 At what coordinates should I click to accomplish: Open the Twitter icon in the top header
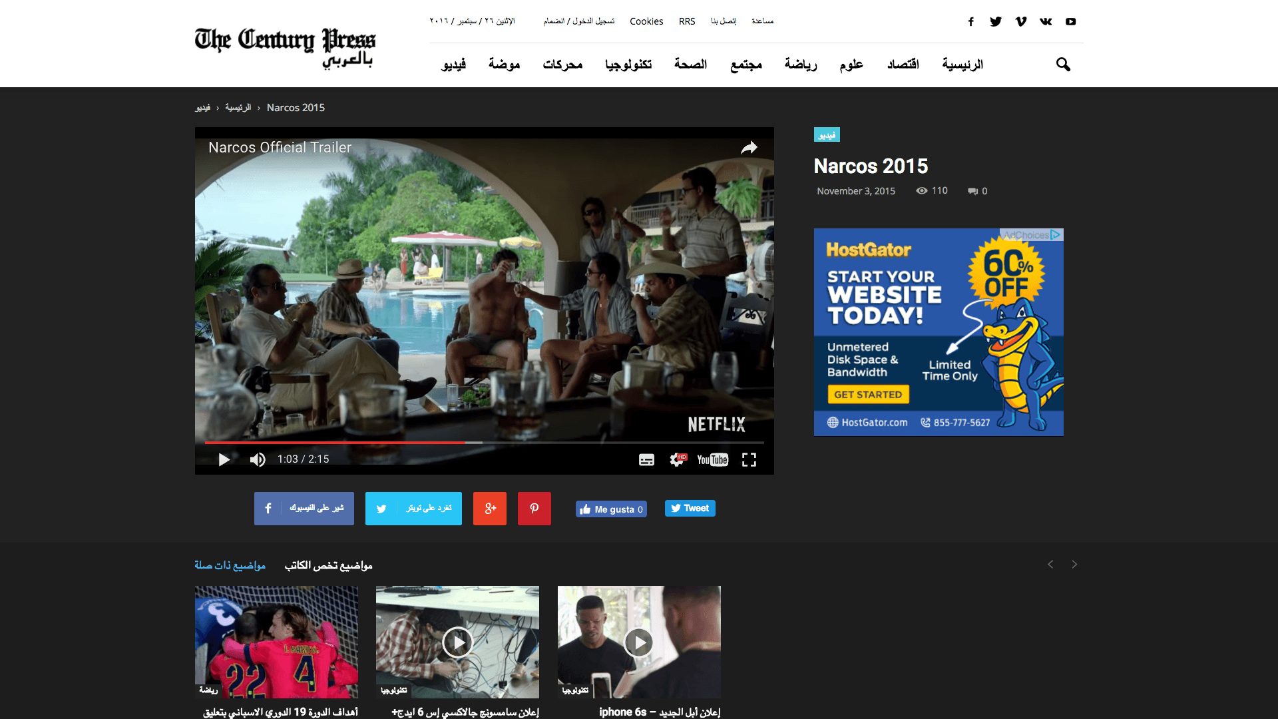(x=996, y=21)
